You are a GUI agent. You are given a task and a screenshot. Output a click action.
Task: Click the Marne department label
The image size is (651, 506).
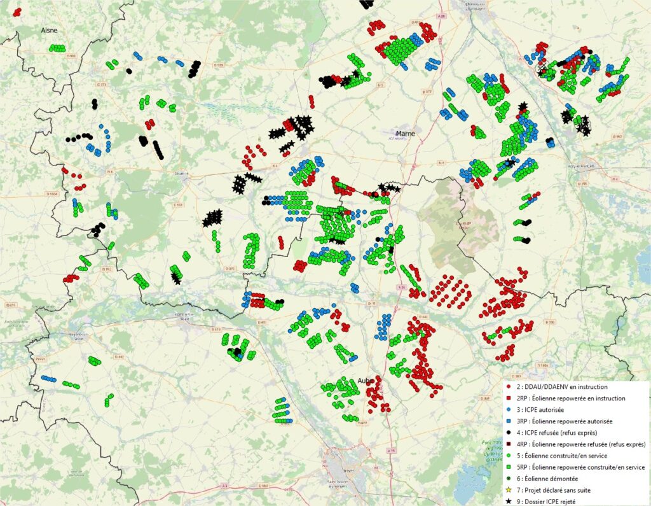tap(405, 134)
